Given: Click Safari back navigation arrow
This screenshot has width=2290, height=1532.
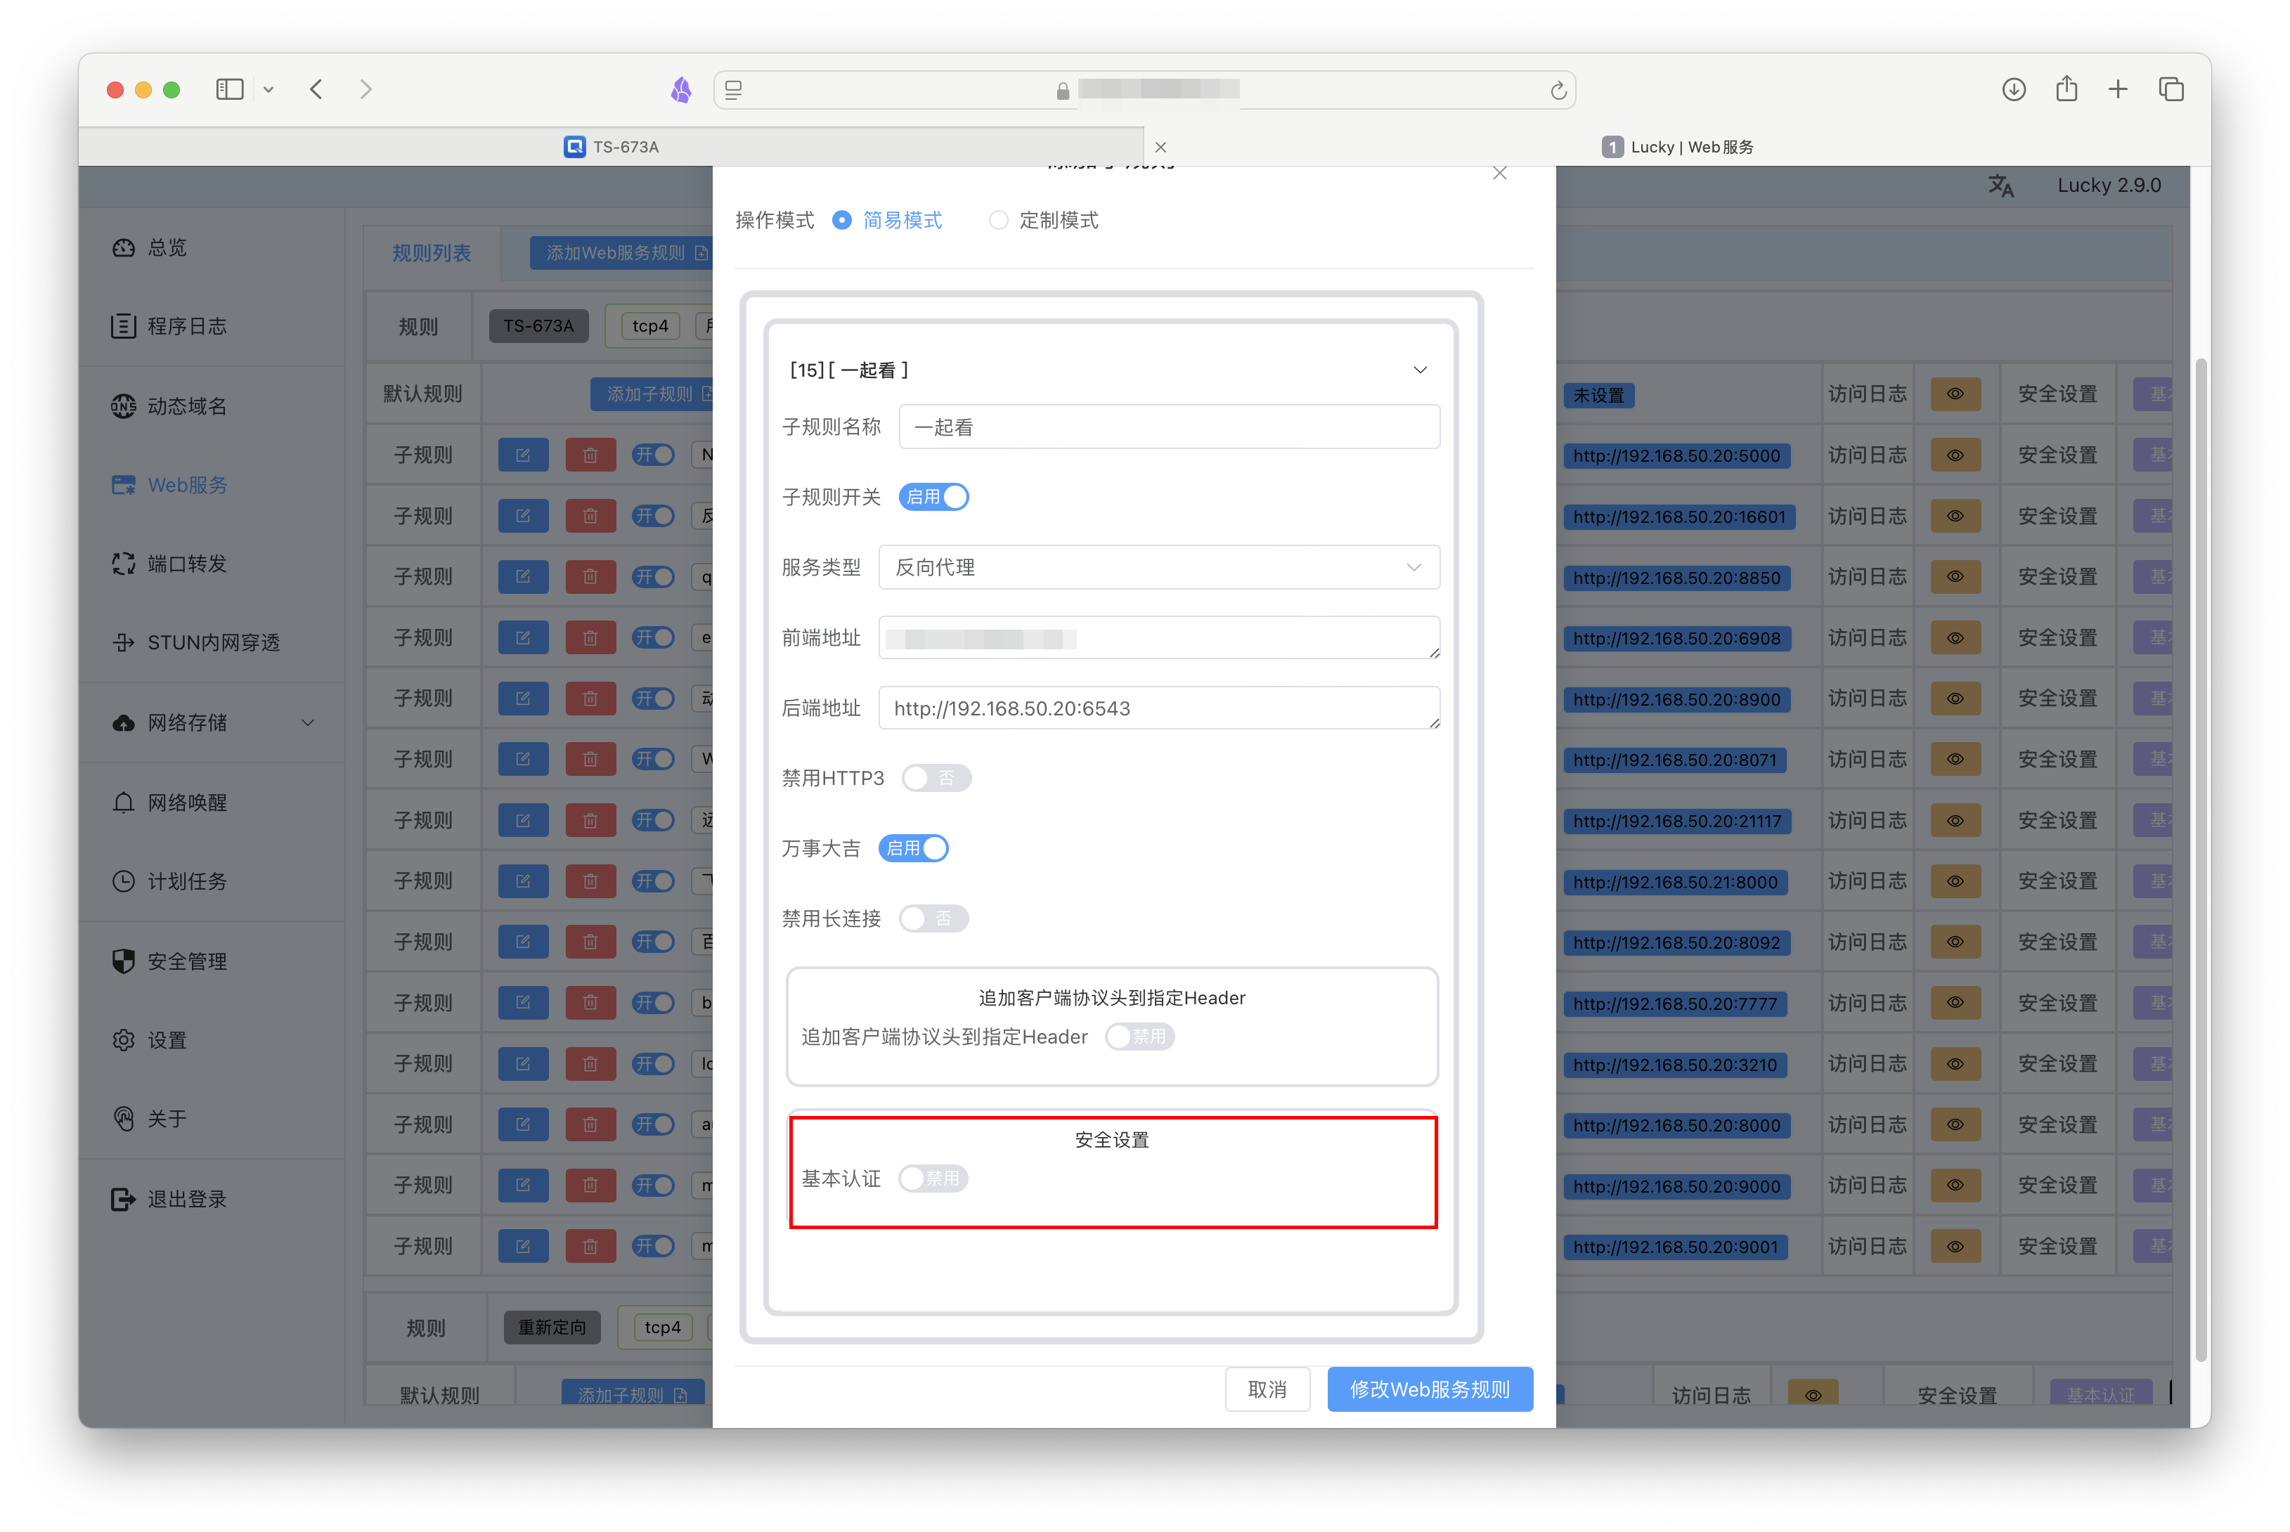Looking at the screenshot, I should tap(316, 90).
